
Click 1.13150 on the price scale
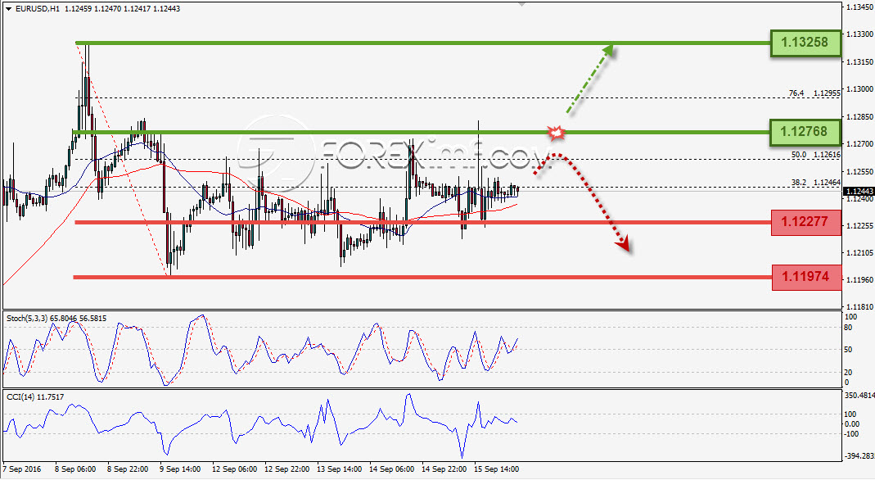859,62
